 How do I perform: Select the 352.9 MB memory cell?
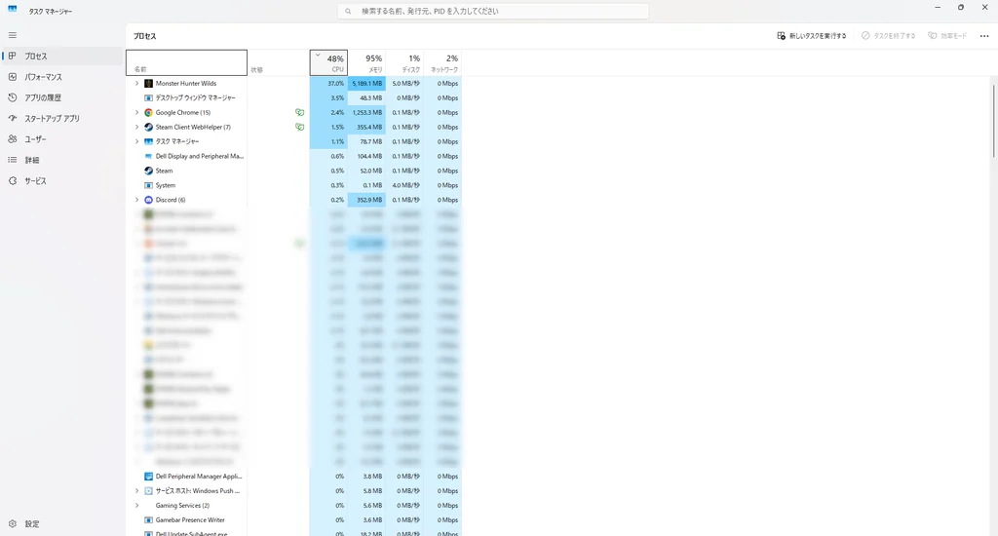(366, 200)
